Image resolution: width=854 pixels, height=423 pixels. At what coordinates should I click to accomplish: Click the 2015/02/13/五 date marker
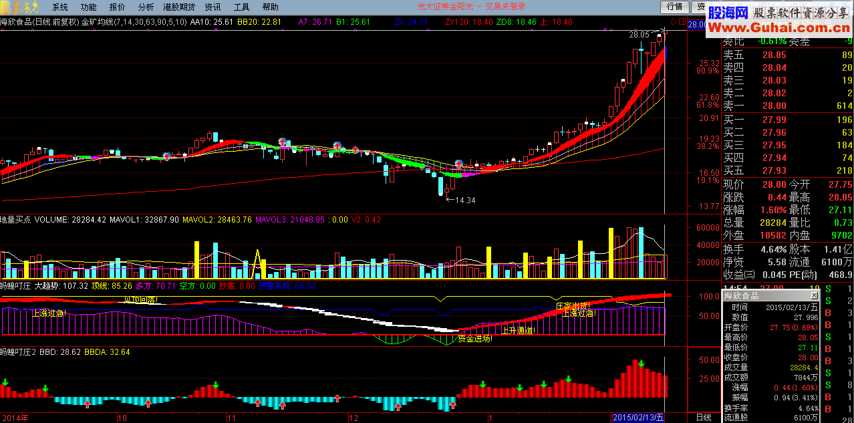coord(639,417)
